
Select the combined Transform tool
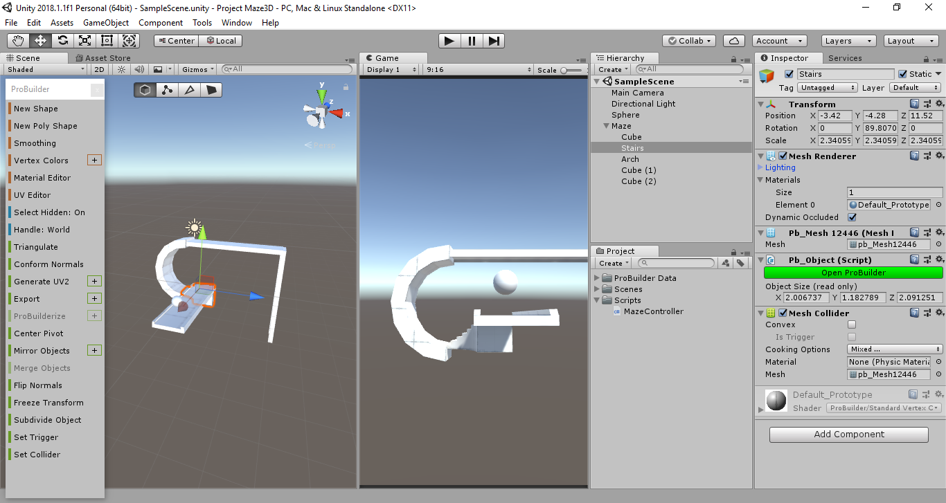(129, 41)
